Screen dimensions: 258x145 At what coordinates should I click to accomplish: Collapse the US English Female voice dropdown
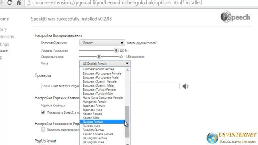pyautogui.click(x=105, y=64)
